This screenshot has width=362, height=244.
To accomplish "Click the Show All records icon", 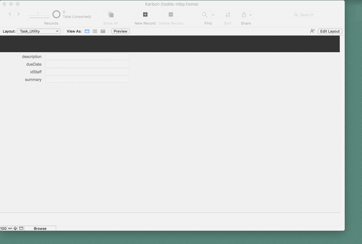I will pos(111,15).
